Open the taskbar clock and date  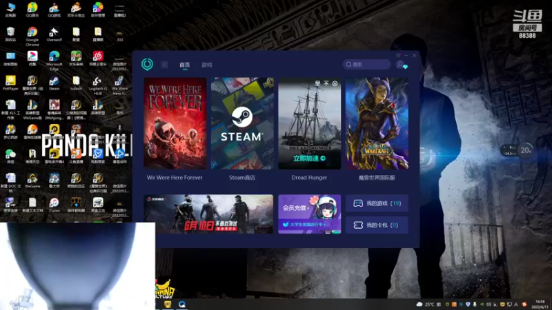[540, 304]
